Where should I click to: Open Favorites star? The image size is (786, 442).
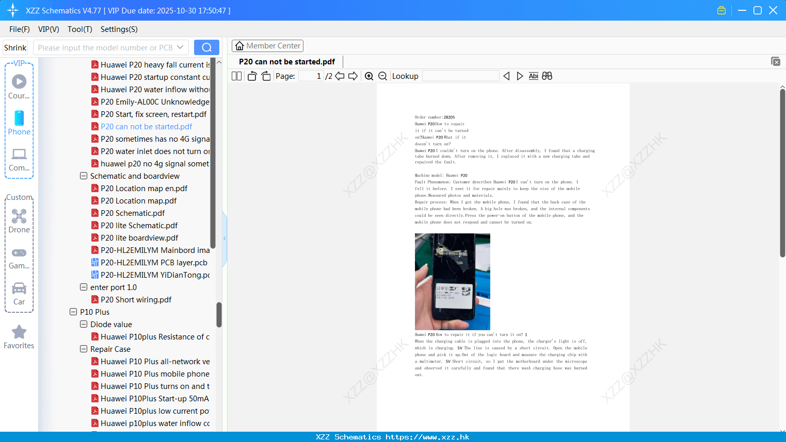[19, 337]
